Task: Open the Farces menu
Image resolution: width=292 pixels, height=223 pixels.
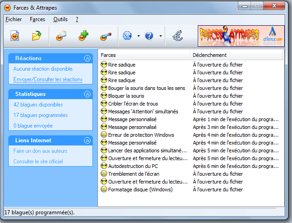Action: point(37,19)
